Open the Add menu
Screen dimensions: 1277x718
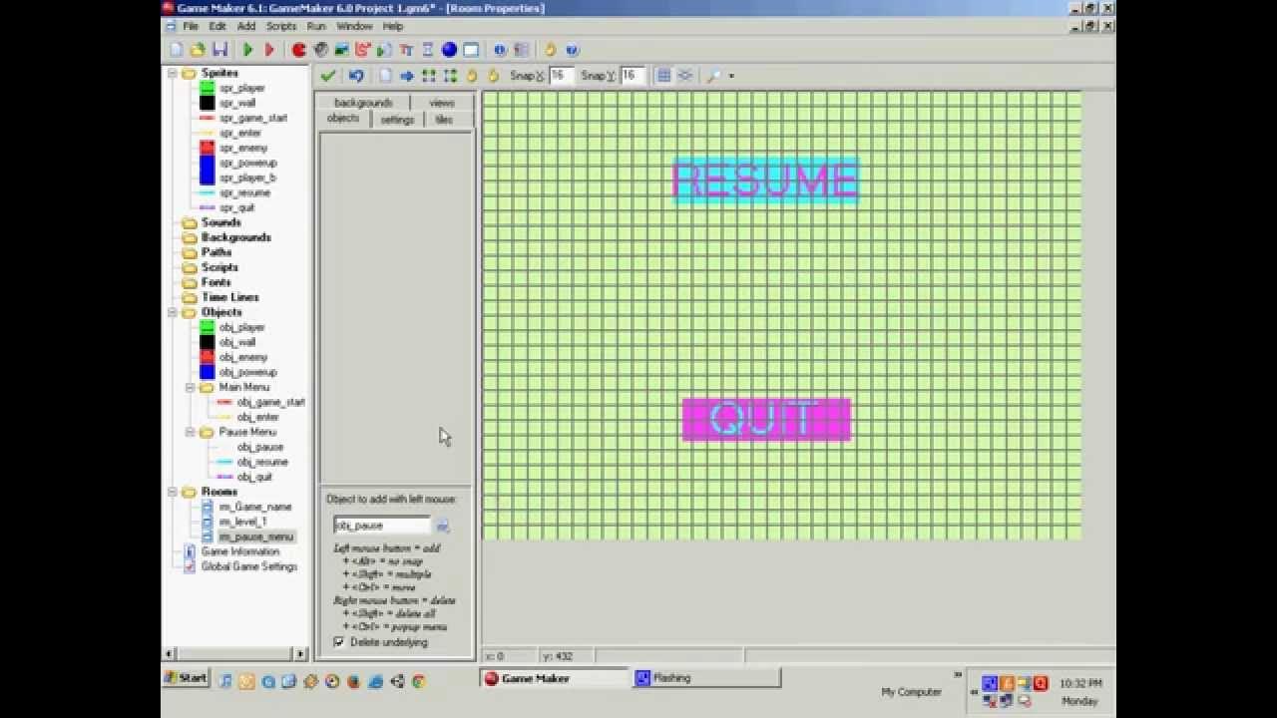click(246, 26)
